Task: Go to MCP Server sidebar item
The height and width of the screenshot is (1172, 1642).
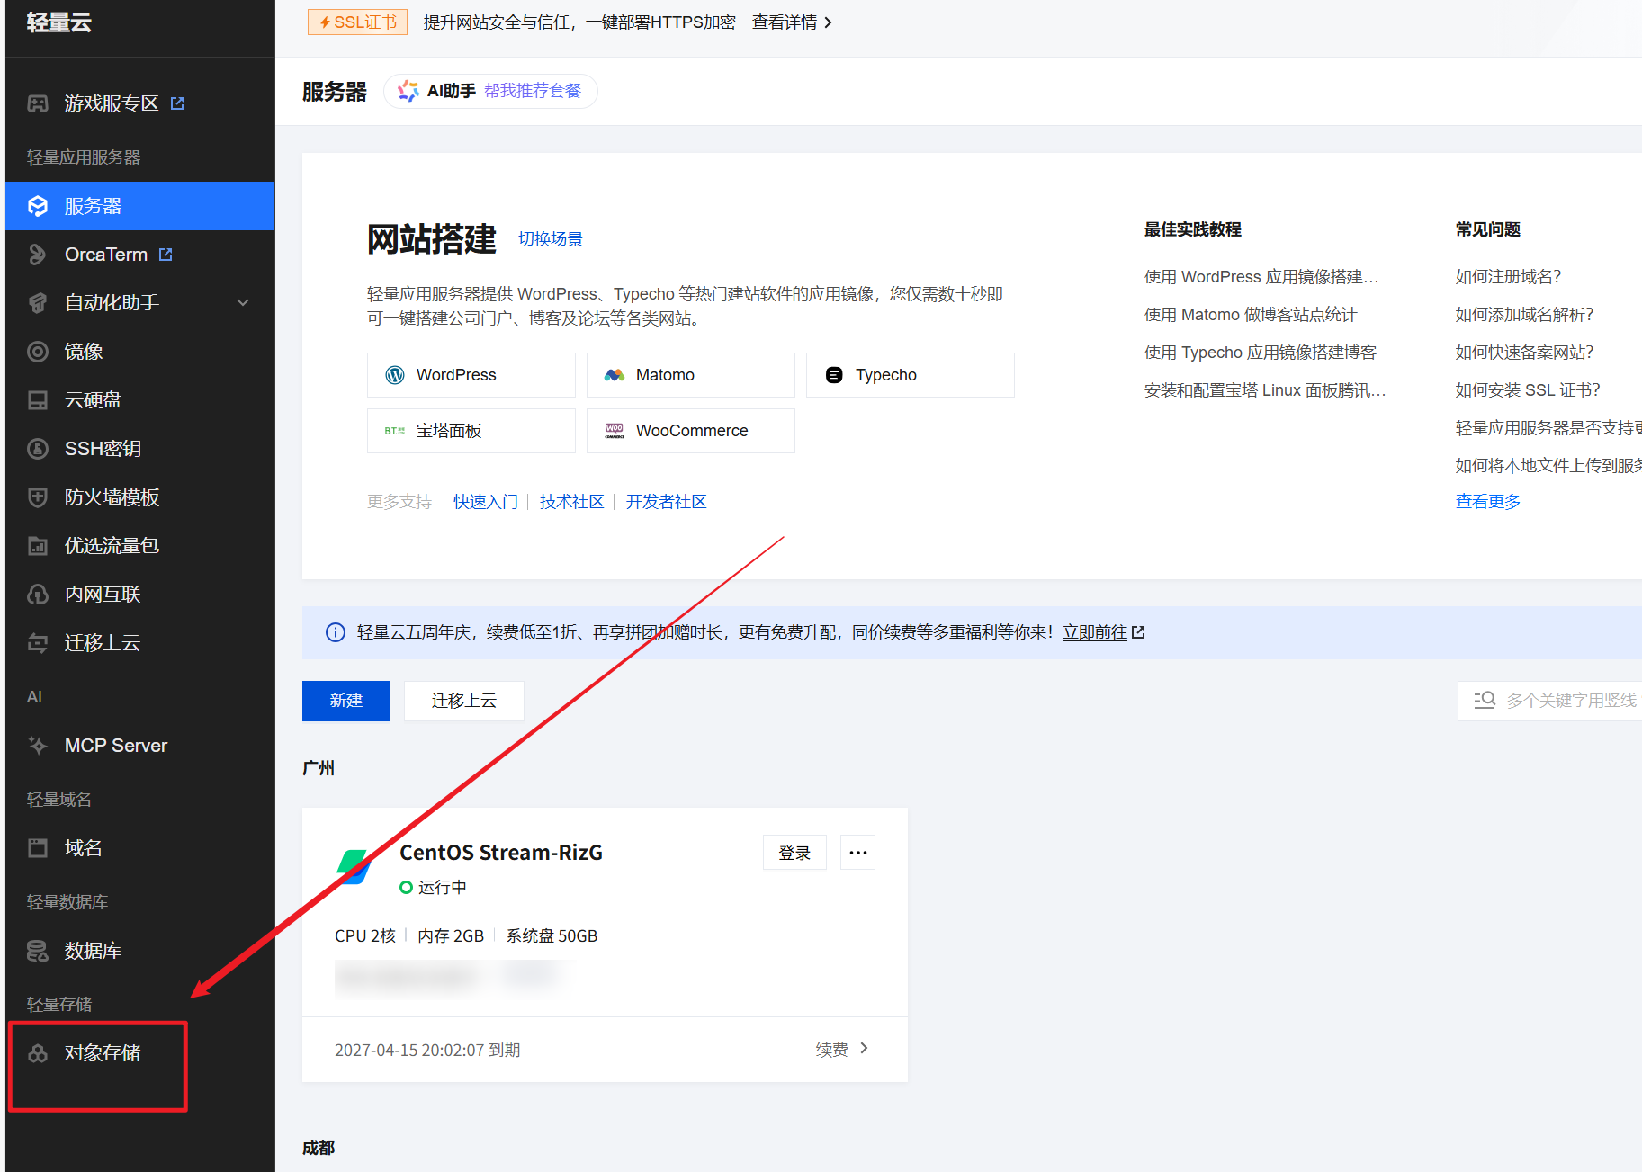Action: [115, 746]
